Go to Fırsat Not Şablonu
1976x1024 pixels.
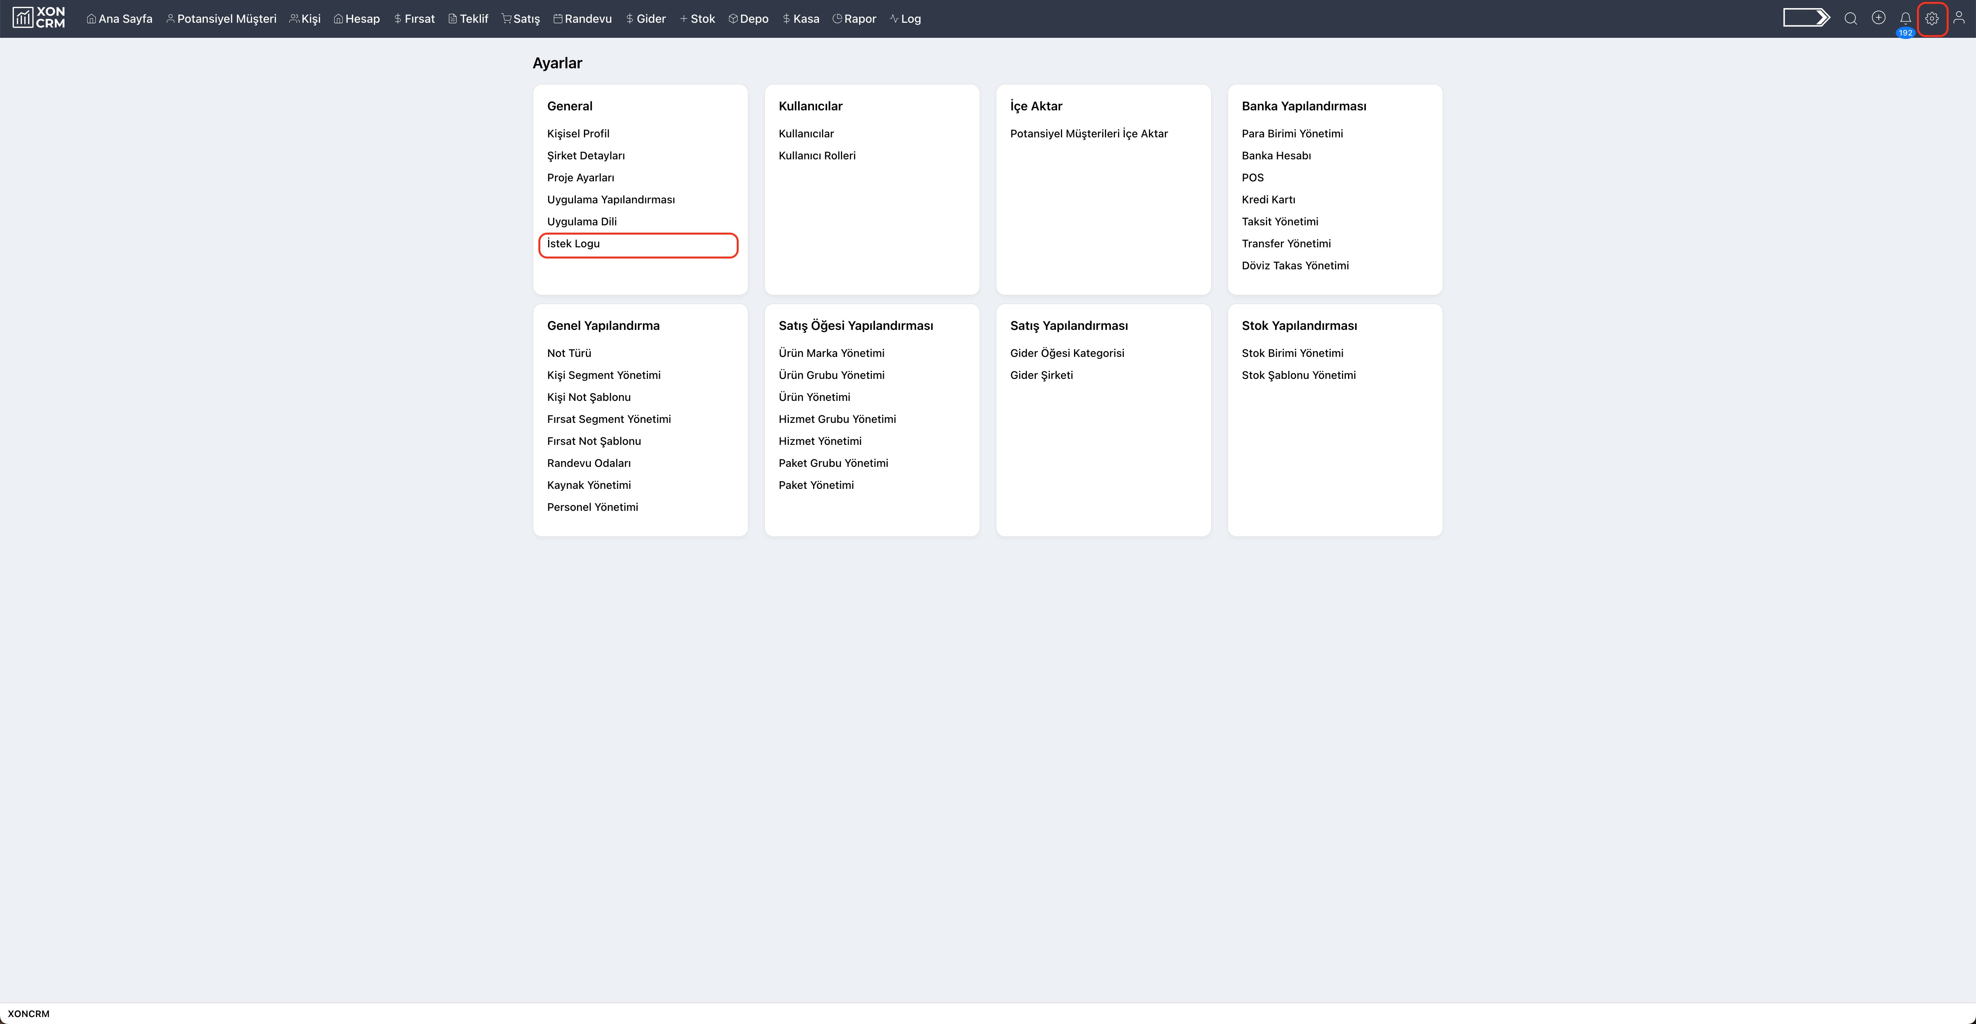(x=594, y=441)
